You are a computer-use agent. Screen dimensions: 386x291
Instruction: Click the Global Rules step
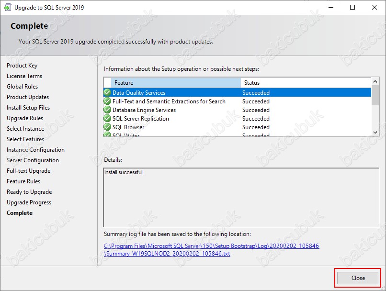tap(22, 87)
